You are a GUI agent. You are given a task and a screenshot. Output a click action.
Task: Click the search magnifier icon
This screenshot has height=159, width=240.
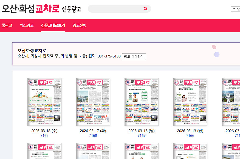point(145,8)
